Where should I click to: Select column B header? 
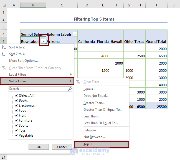click(x=33, y=5)
